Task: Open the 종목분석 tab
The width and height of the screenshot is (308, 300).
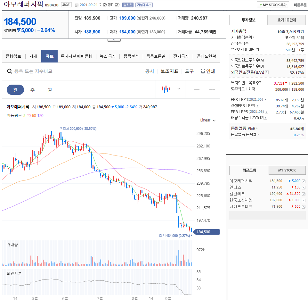Action: (x=131, y=56)
